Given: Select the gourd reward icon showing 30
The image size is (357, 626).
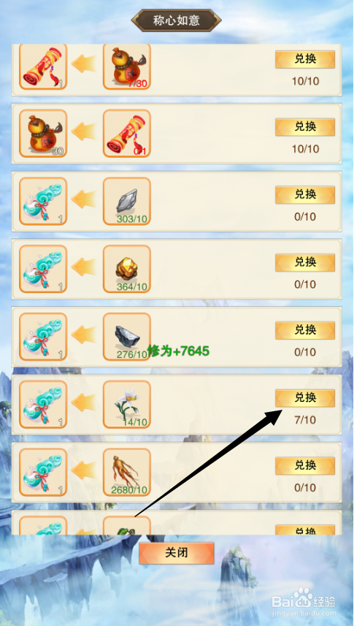Looking at the screenshot, I should (x=43, y=134).
